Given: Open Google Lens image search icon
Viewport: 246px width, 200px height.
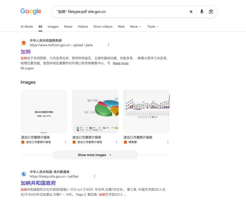Looking at the screenshot, I should pyautogui.click(x=211, y=11).
